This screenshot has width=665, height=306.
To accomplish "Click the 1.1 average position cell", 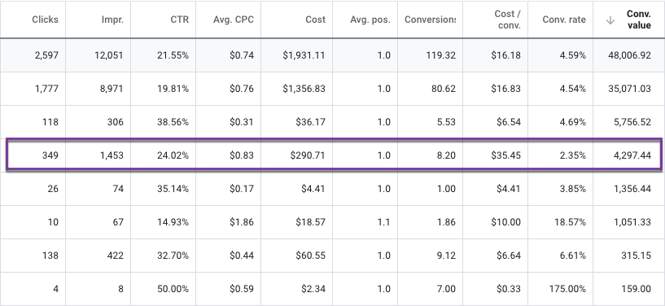I will coord(383,222).
